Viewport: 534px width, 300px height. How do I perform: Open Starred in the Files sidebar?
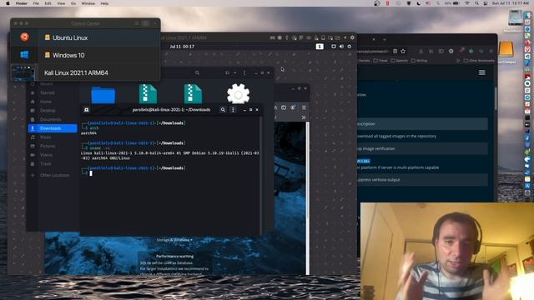pyautogui.click(x=53, y=92)
